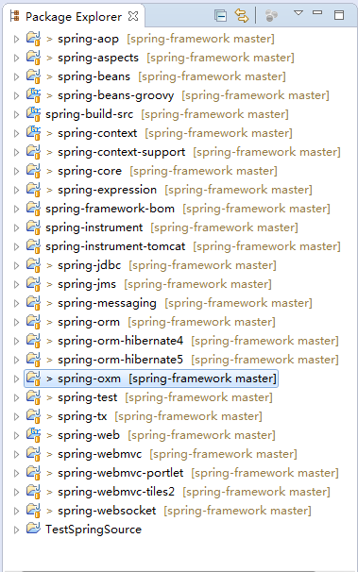Select the spring-messaging project label
Viewport: 358px width, 572px height.
tap(107, 304)
